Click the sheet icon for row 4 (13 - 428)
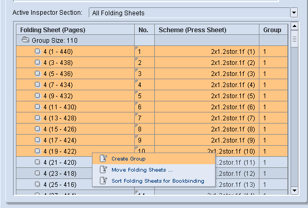The image size is (308, 208). (37, 118)
